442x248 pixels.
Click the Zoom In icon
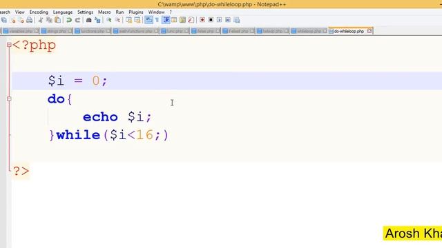109,20
